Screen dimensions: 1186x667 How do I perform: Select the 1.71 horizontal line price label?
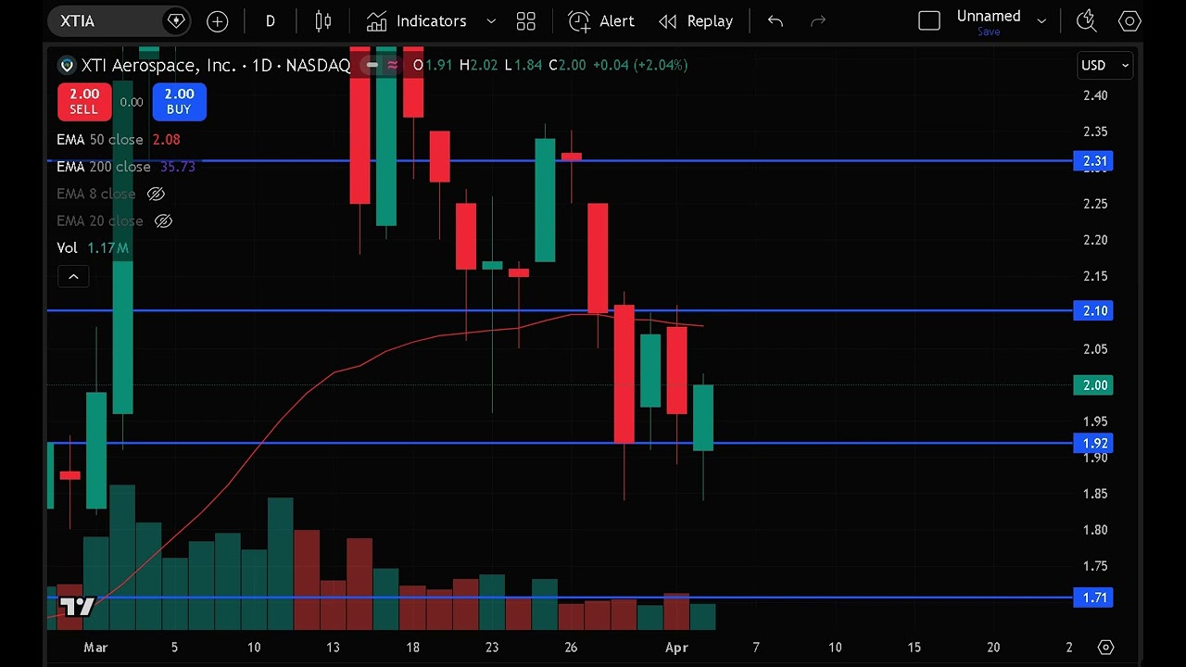tap(1093, 598)
